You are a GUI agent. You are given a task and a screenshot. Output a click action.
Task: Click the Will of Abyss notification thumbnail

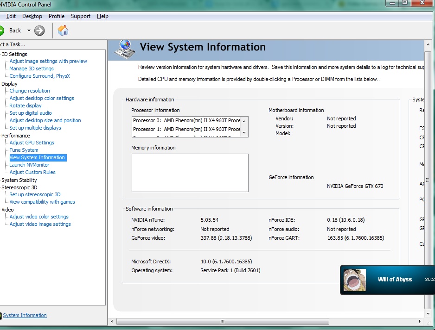coord(355,280)
